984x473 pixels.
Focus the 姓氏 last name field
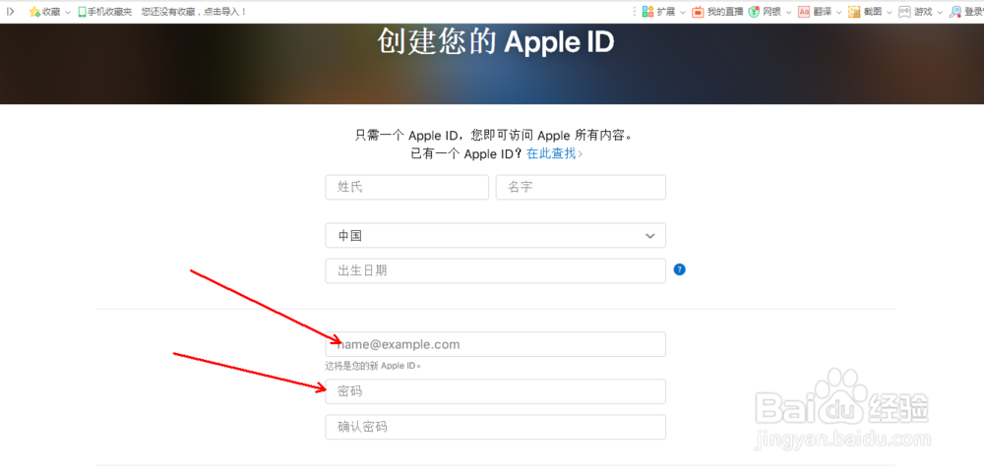(406, 188)
